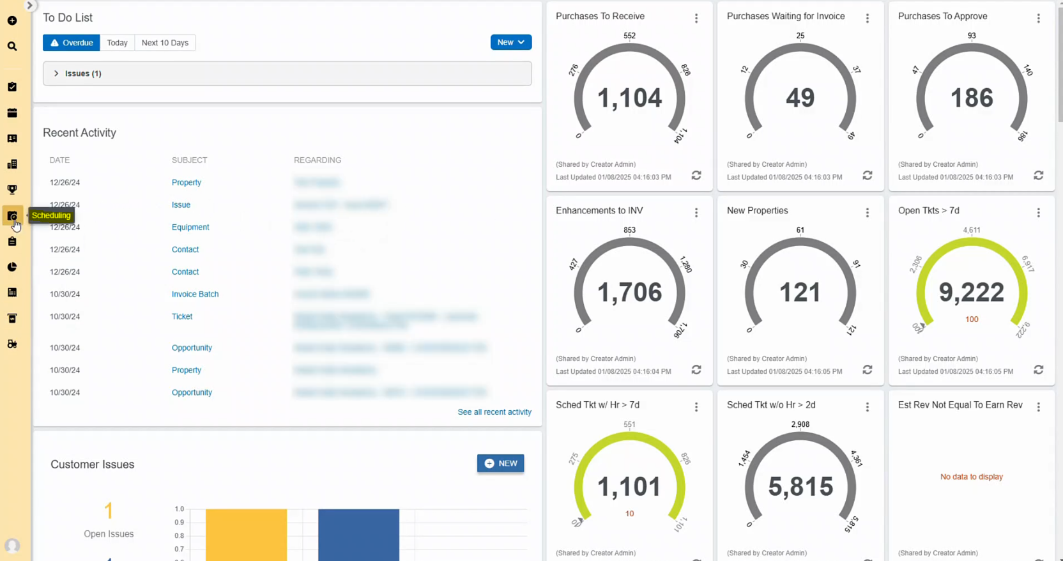The height and width of the screenshot is (561, 1063).
Task: Refresh the Enhancements to INV gauge
Action: coord(696,369)
